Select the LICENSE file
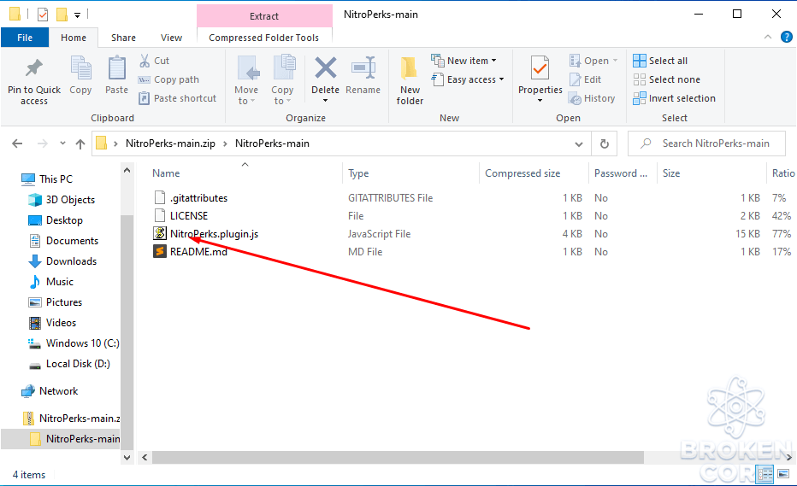Viewport: 797px width, 486px height. tap(189, 216)
